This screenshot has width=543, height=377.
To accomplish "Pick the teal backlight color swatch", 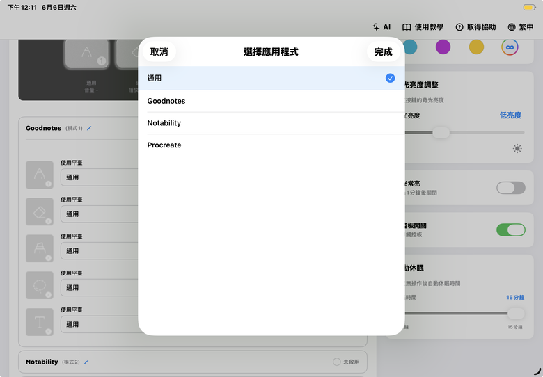I will (411, 47).
